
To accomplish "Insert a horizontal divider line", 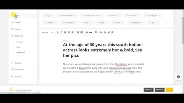I will pyautogui.click(x=91, y=32).
